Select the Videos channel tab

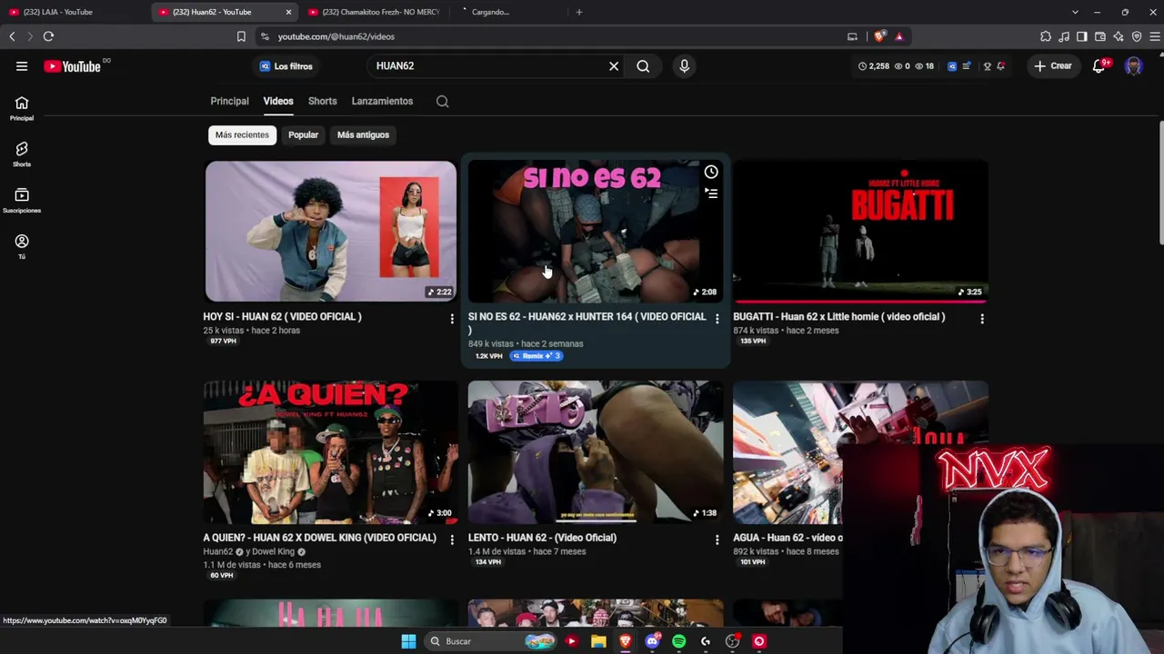(278, 102)
